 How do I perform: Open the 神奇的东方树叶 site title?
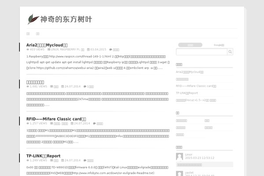[66, 19]
